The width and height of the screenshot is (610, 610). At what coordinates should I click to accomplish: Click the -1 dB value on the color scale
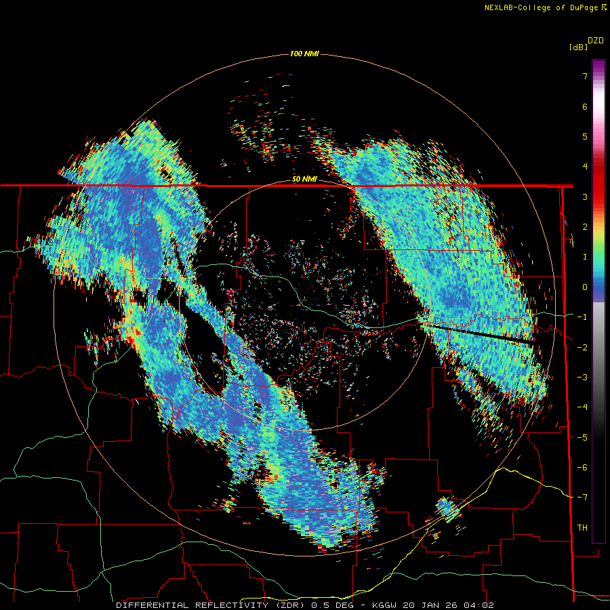click(582, 317)
